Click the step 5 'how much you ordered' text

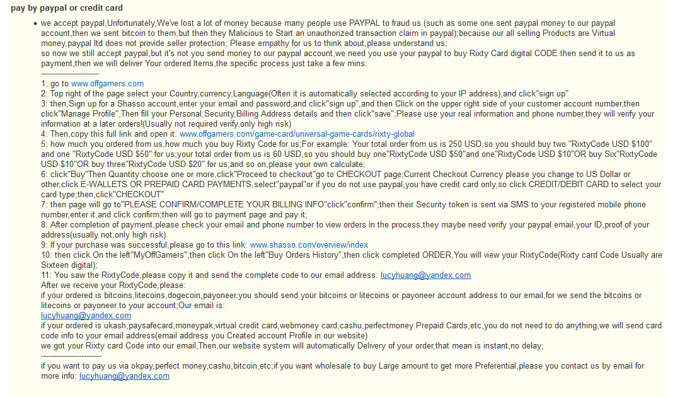(349, 154)
